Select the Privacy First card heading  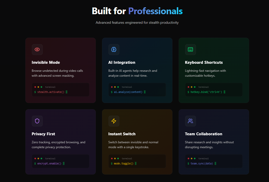click(43, 134)
